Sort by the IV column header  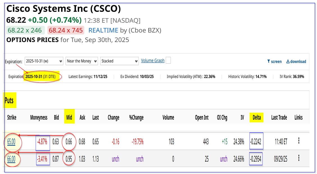(x=242, y=118)
